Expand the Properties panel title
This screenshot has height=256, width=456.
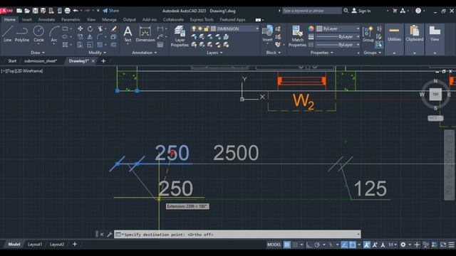[x=321, y=53]
